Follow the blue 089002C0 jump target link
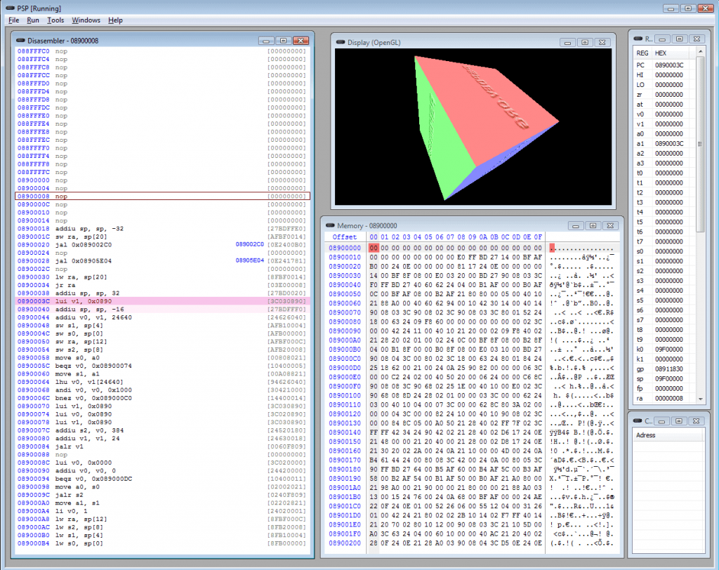The image size is (719, 570). point(250,244)
